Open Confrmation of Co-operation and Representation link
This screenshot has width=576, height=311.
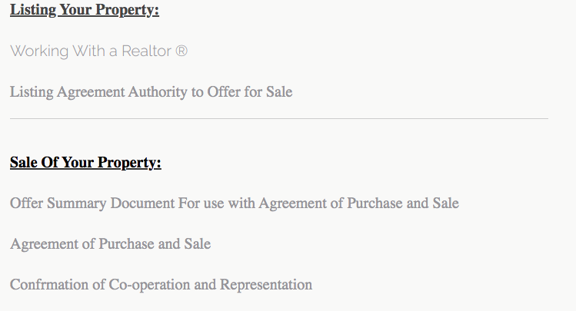point(161,285)
